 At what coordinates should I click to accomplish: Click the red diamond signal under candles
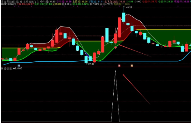coord(115,47)
